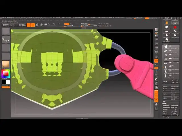Toggle the Draw mode orange button
This screenshot has height=136, width=182.
33,25
